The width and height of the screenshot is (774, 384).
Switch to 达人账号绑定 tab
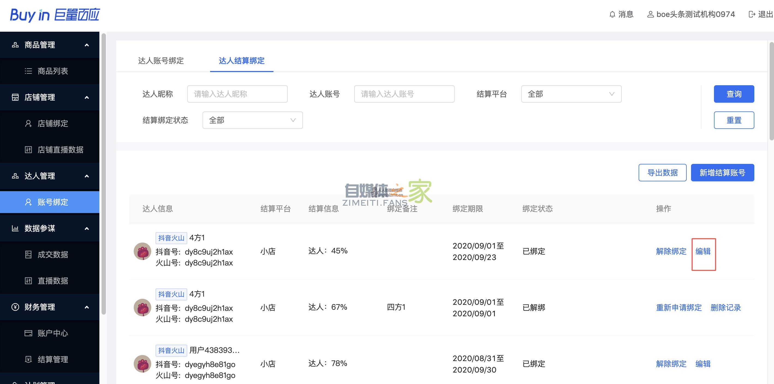(x=161, y=61)
